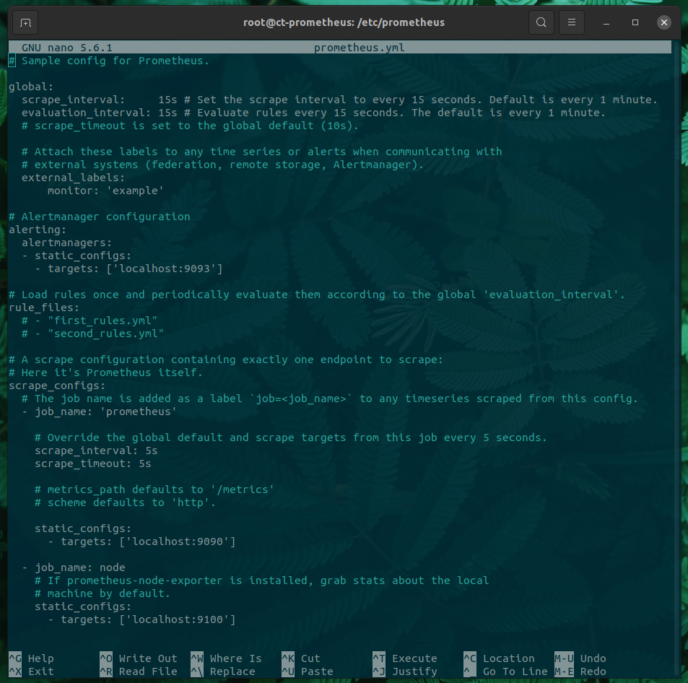Click the "second_rules.yml" line
The image size is (688, 683).
click(93, 334)
